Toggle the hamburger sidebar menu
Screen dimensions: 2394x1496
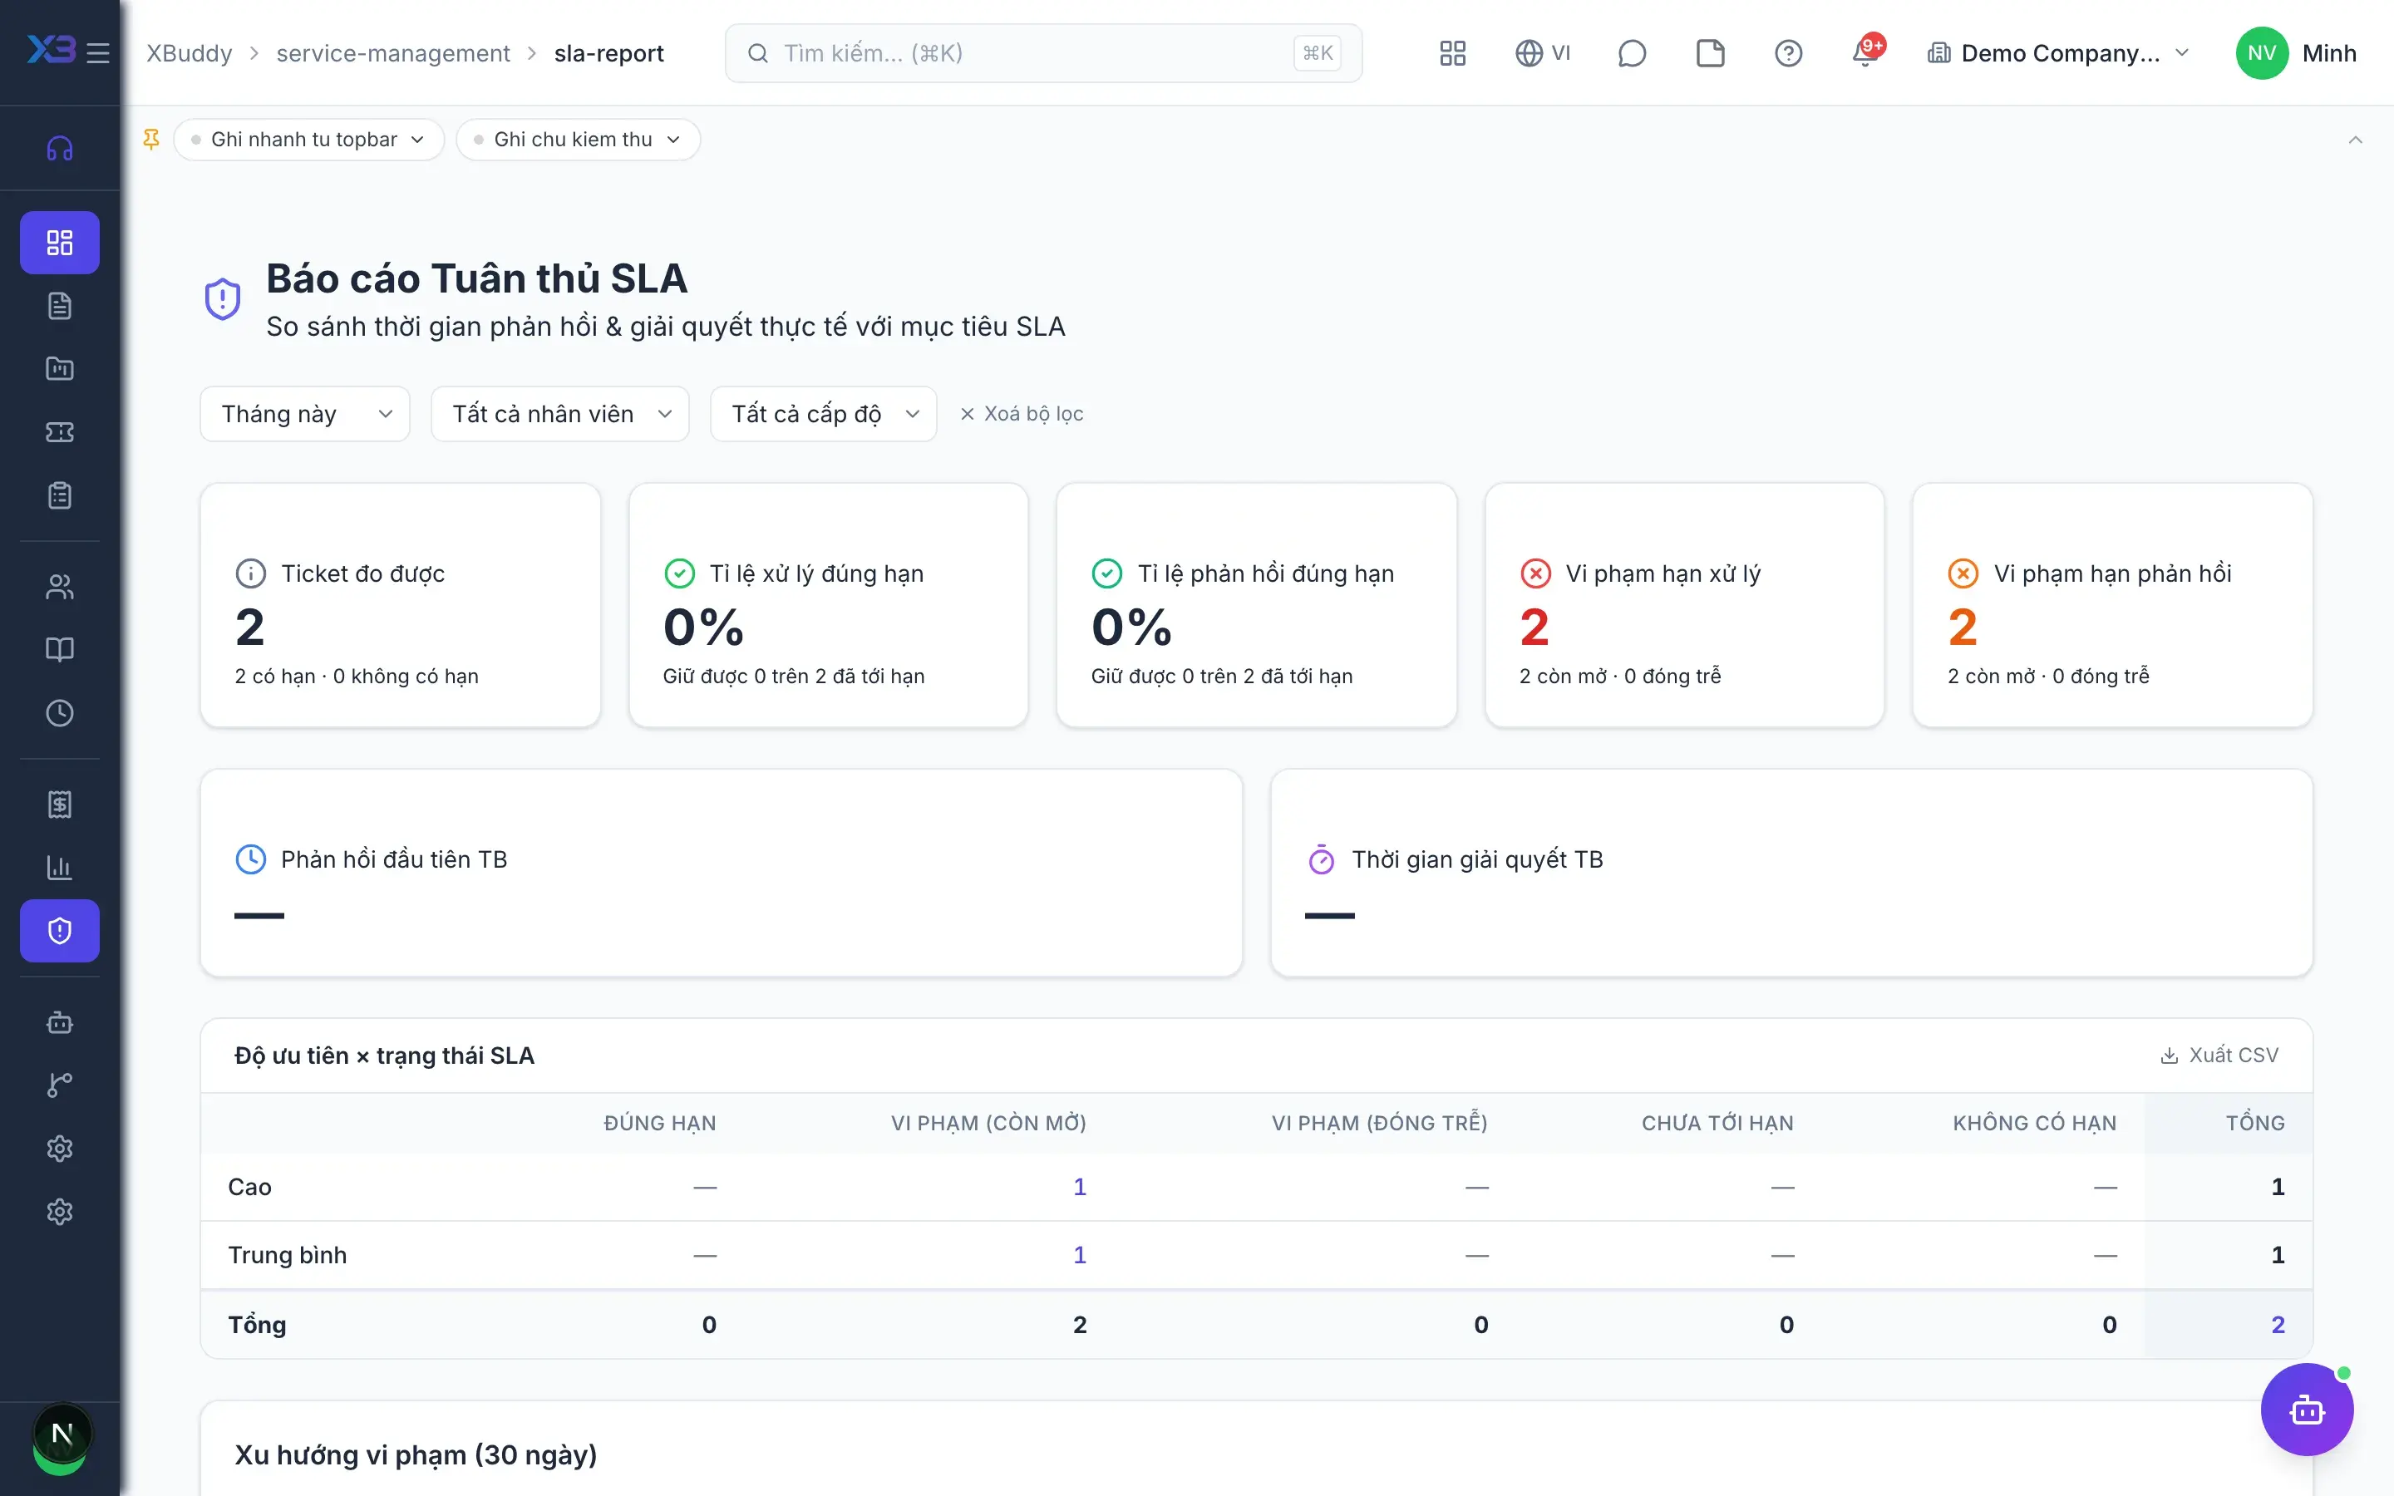tap(98, 52)
